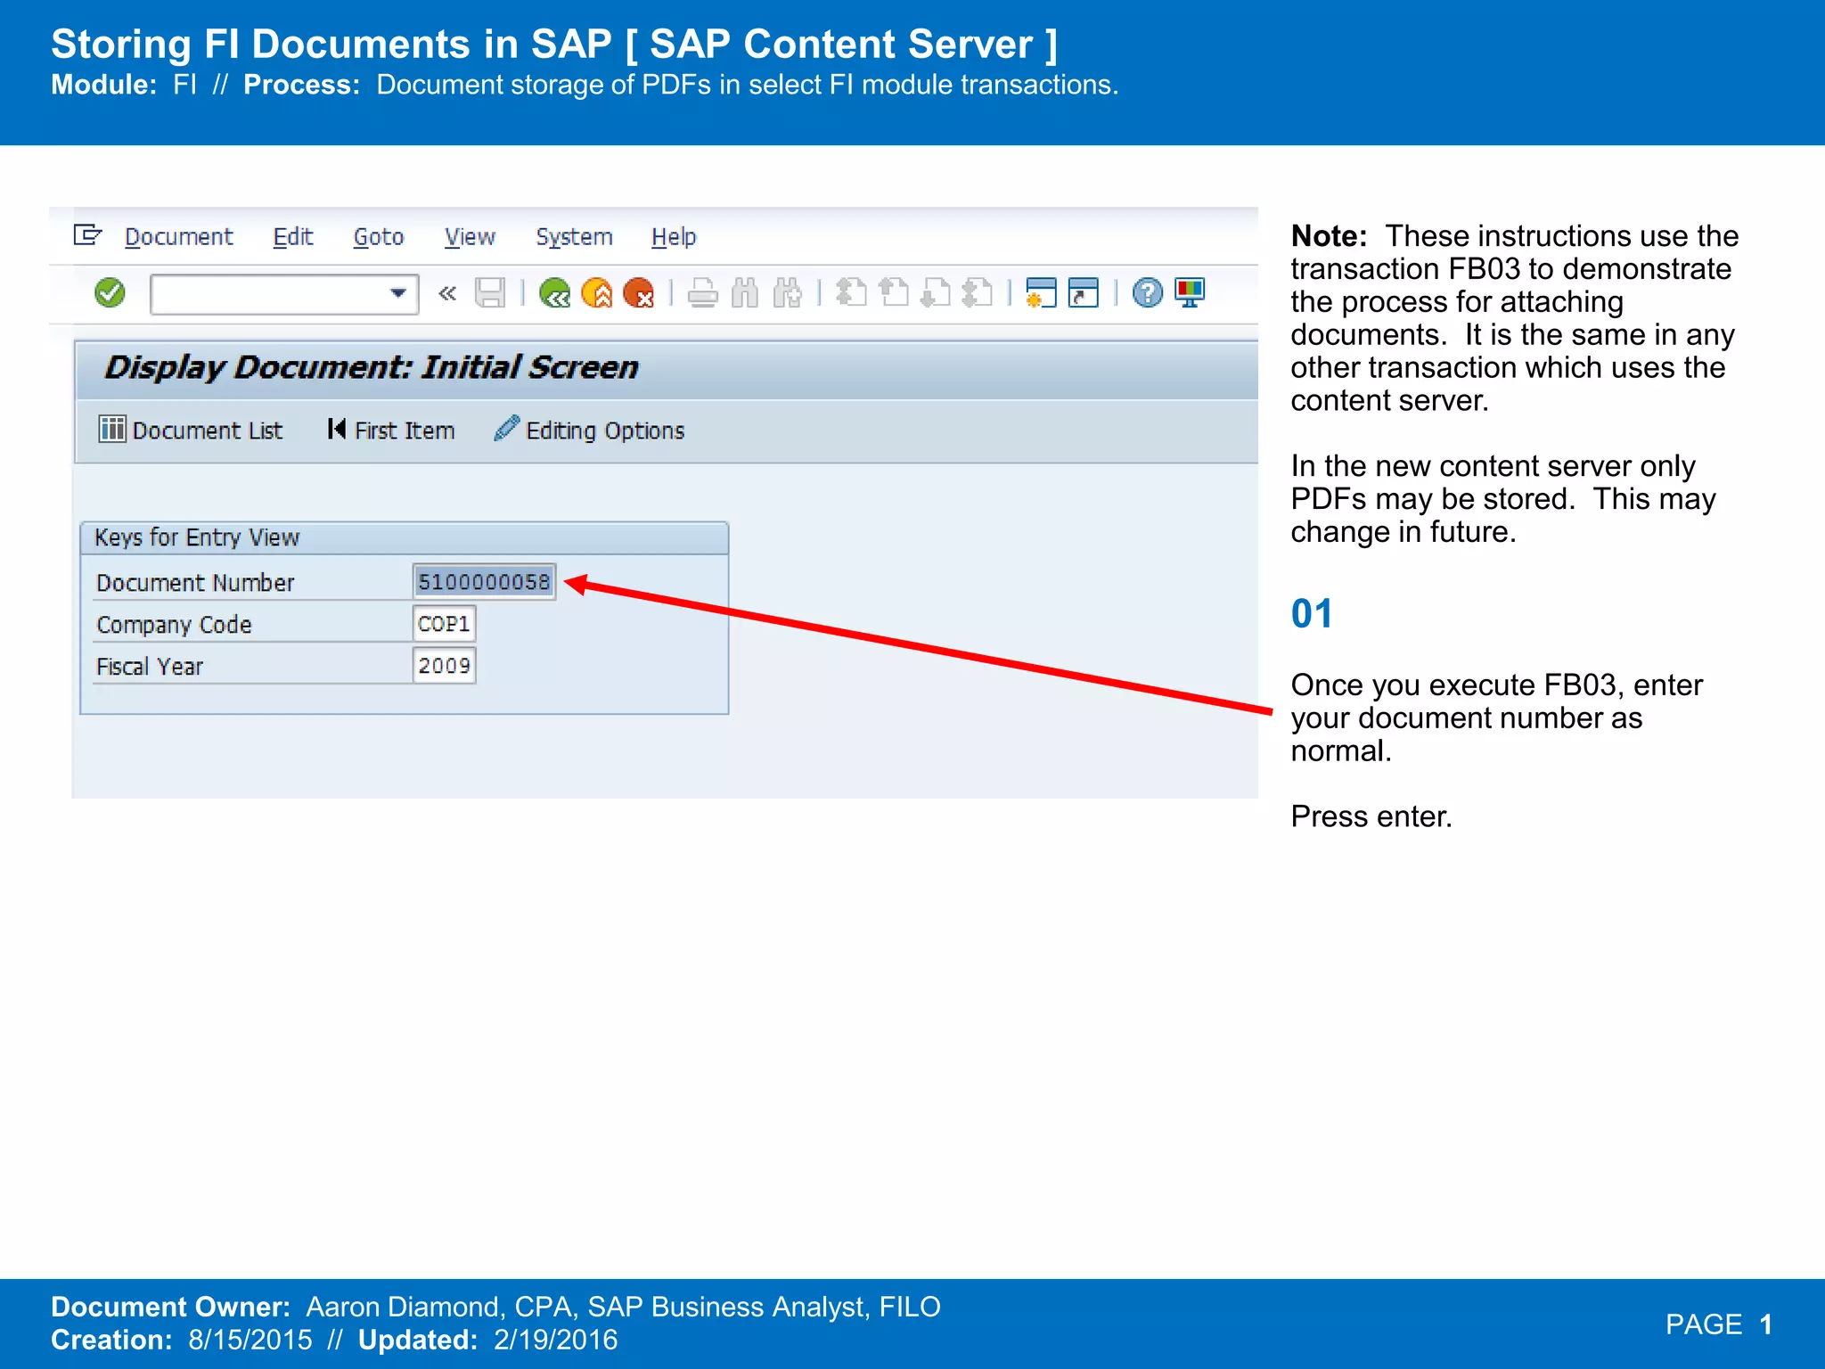Open the System menu
This screenshot has width=1825, height=1369.
(x=574, y=237)
